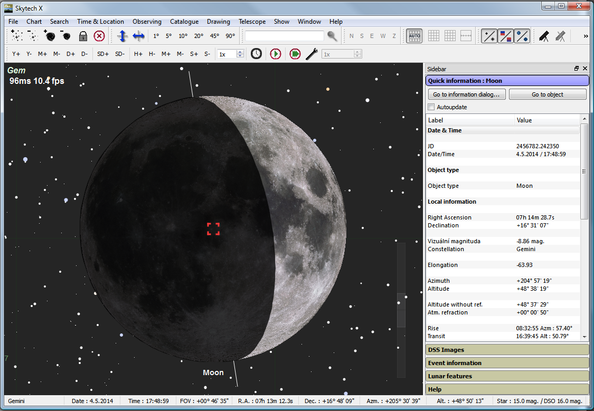Open the Telescope menu

(x=252, y=22)
